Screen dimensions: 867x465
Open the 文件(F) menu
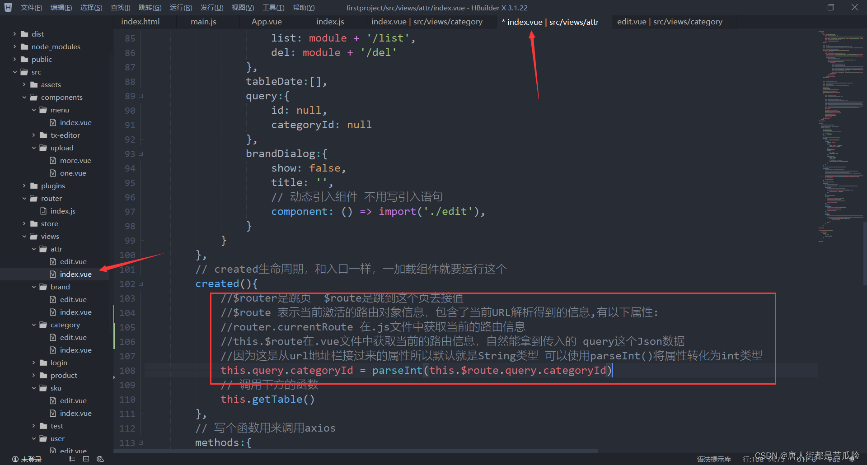pyautogui.click(x=31, y=8)
